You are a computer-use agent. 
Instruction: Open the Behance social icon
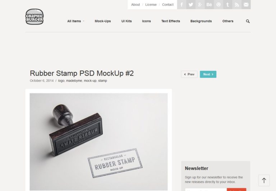pyautogui.click(x=209, y=5)
